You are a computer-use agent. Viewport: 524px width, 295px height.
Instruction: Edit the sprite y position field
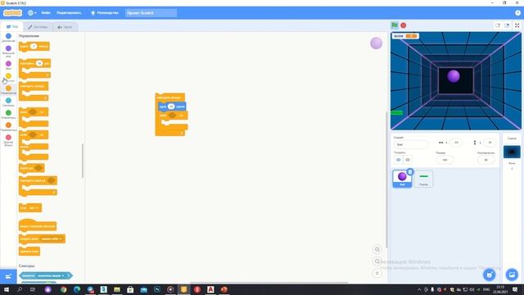click(x=490, y=143)
